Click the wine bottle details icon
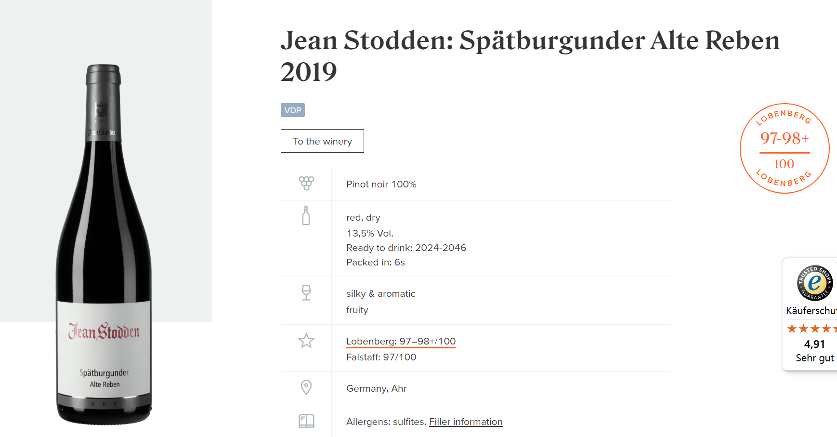Viewport: 837px width, 437px height. (306, 216)
